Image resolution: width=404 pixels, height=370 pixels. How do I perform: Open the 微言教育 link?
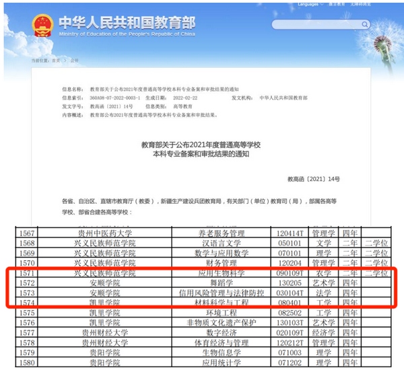tap(337, 5)
